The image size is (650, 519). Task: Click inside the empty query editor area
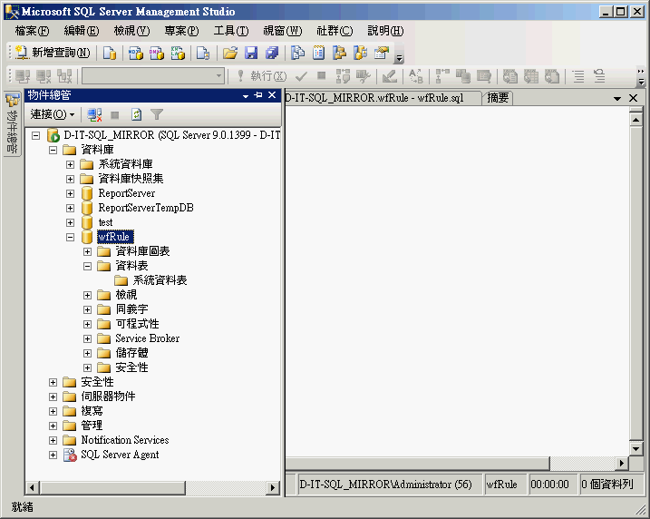coord(457,281)
